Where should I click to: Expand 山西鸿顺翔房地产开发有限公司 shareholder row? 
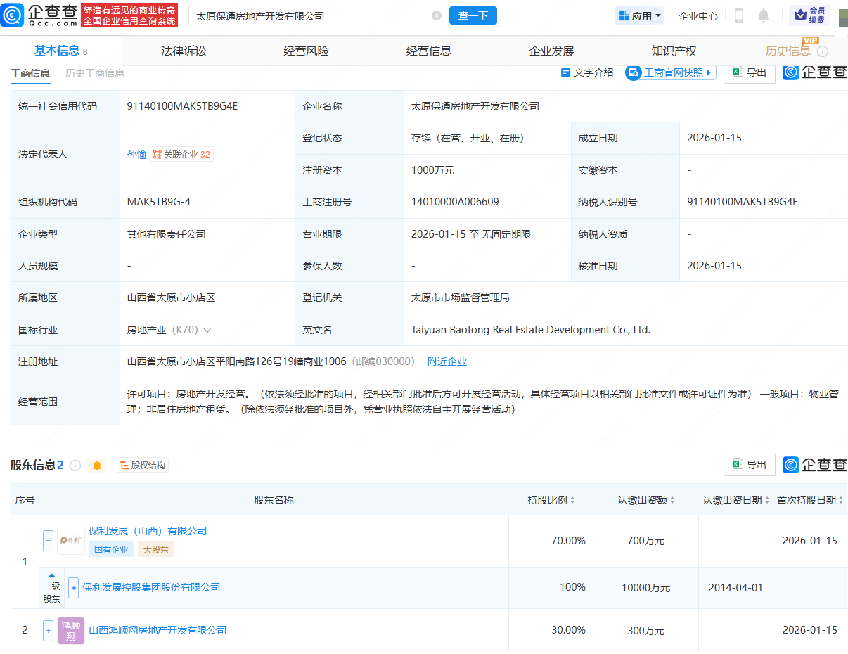(x=48, y=631)
